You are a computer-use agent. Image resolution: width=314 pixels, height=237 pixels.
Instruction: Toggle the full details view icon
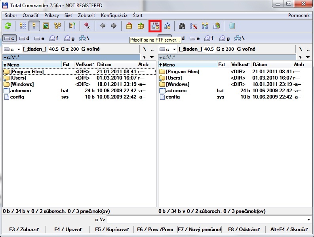point(34,26)
